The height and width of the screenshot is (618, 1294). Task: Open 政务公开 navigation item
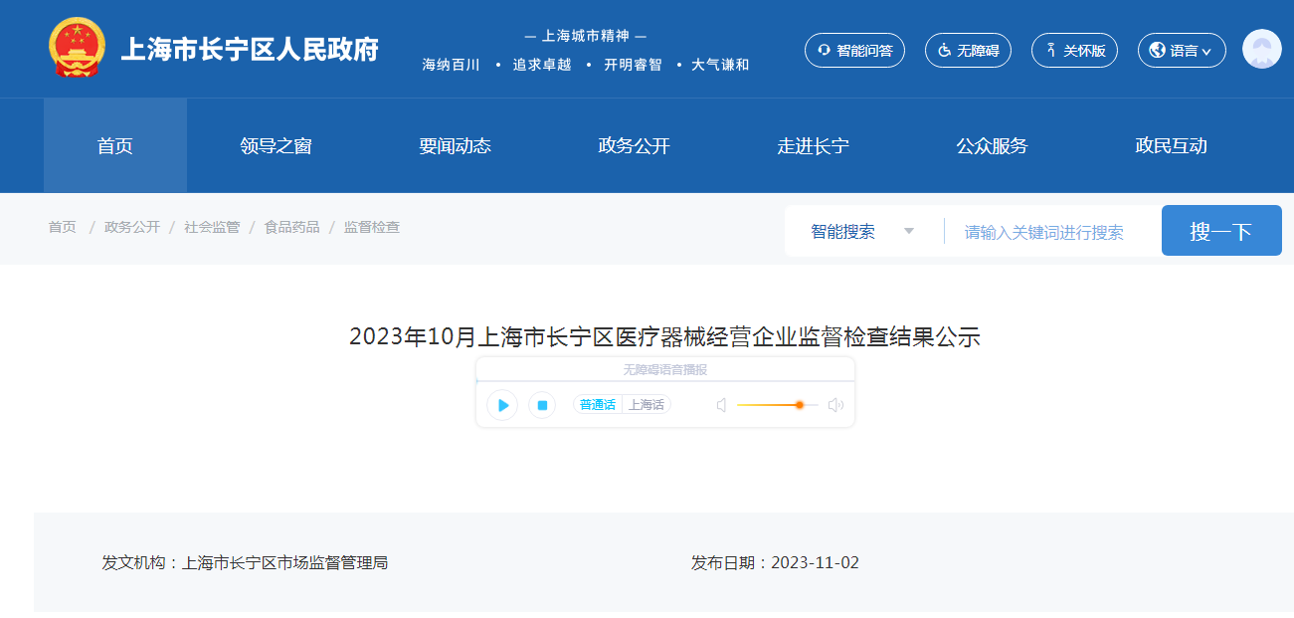pos(634,145)
